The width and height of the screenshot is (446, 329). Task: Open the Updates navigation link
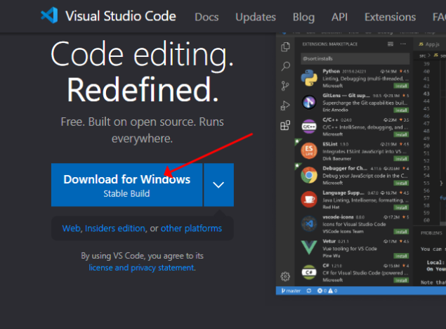click(256, 17)
